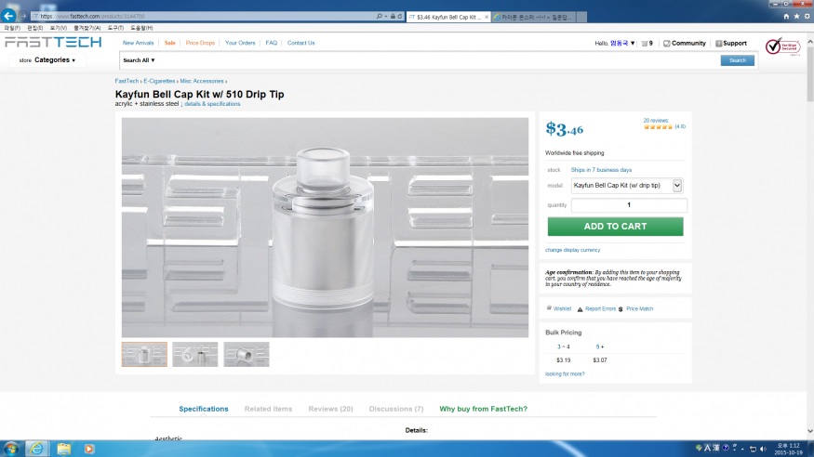This screenshot has height=457, width=814.
Task: Expand the Search All dropdown
Action: pyautogui.click(x=139, y=60)
